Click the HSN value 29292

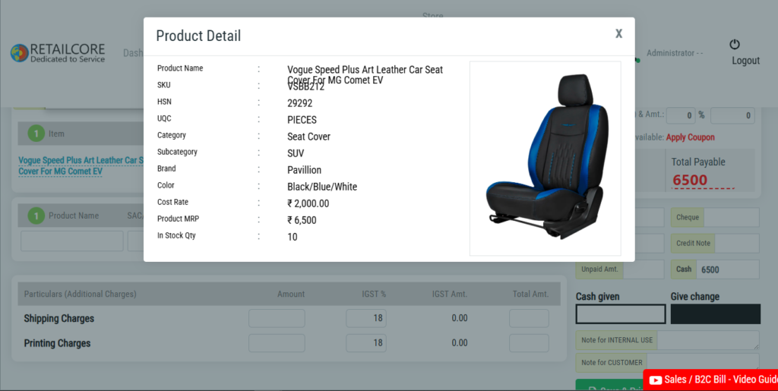click(x=299, y=103)
